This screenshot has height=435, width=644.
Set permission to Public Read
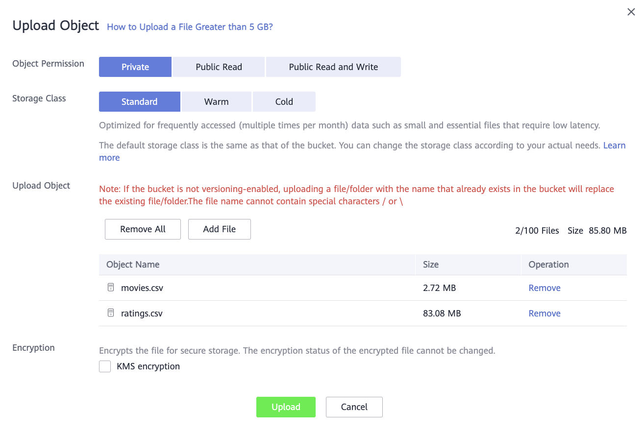click(219, 67)
